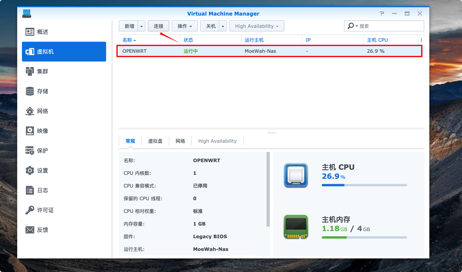Open the column options three-dot menu
The image size is (462, 272).
(x=421, y=40)
